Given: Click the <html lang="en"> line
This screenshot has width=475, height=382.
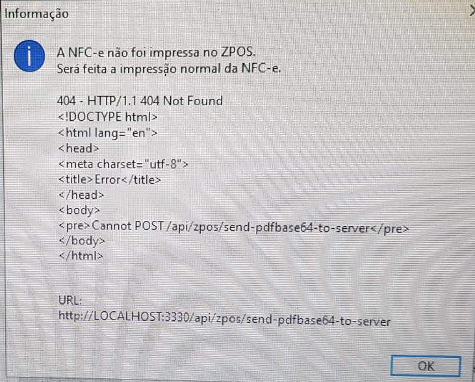Looking at the screenshot, I should point(108,133).
